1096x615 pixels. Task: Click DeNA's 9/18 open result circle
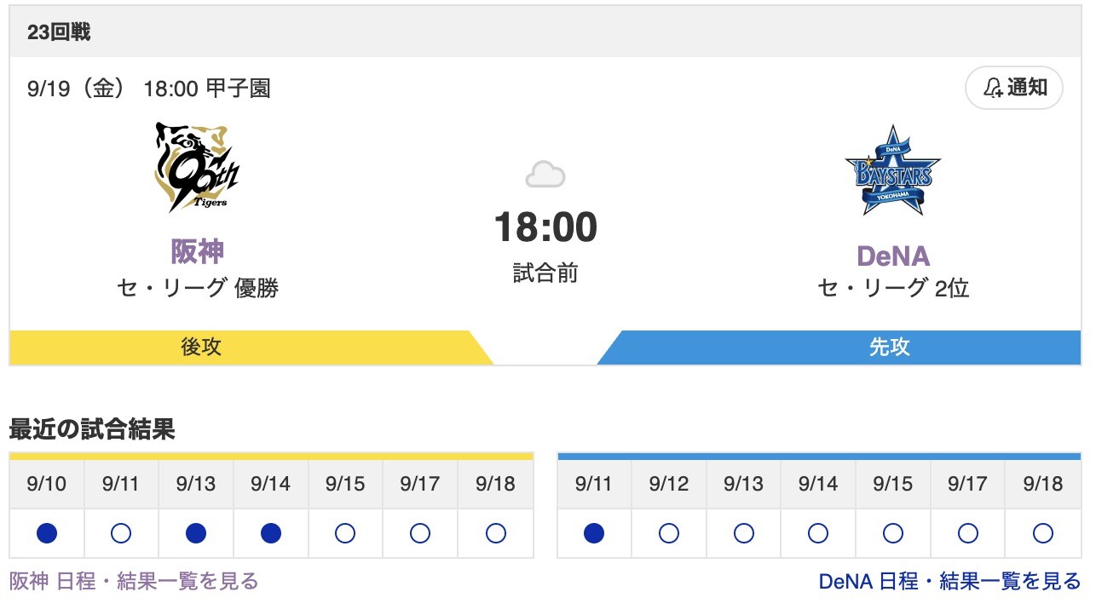point(1042,533)
